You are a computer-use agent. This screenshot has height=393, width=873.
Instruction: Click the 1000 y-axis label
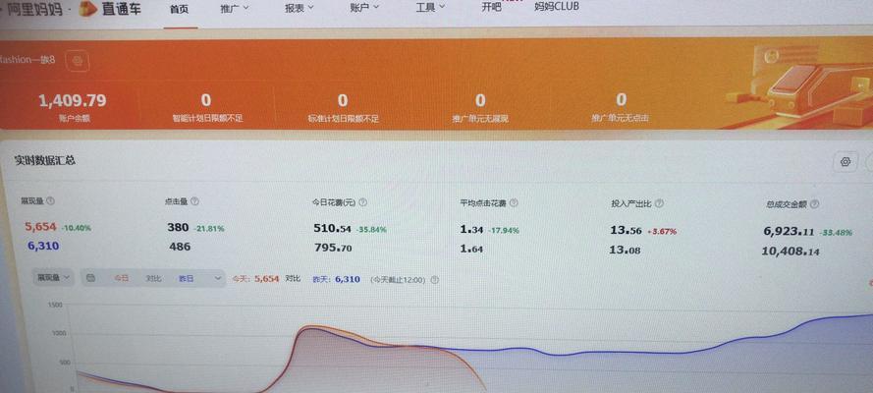click(x=57, y=333)
